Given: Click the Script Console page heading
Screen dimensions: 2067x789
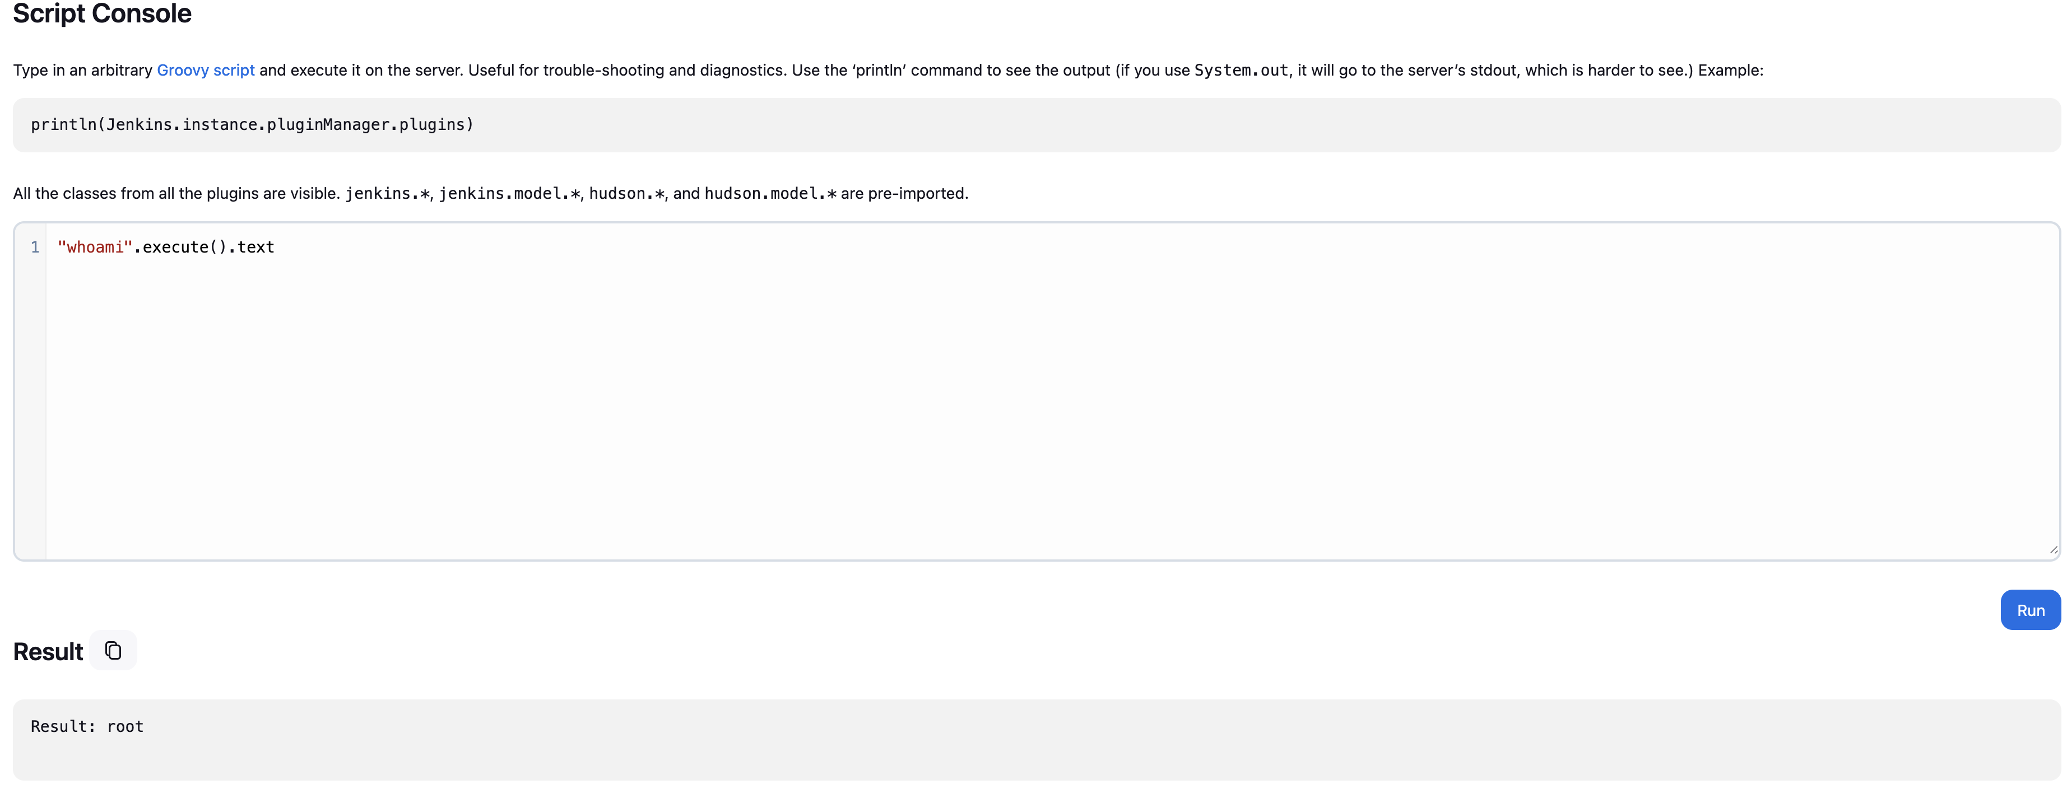Looking at the screenshot, I should tap(102, 13).
